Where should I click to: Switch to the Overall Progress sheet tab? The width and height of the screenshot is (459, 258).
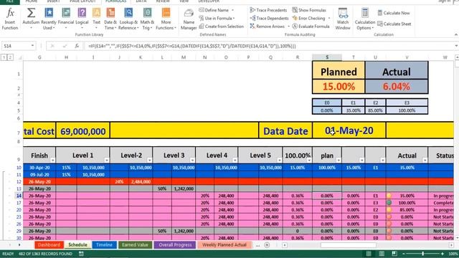[x=175, y=245]
